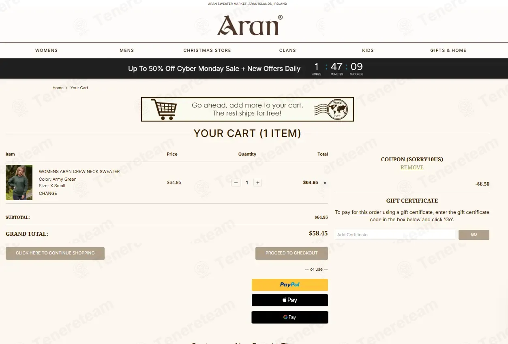The height and width of the screenshot is (344, 508).
Task: Click the Your Cart breadcrumb
Action: pyautogui.click(x=79, y=88)
